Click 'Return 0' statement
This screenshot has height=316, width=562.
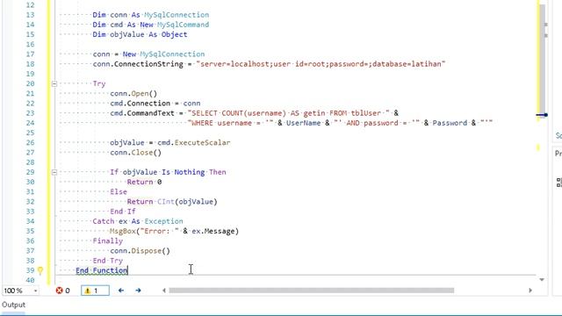coord(144,182)
